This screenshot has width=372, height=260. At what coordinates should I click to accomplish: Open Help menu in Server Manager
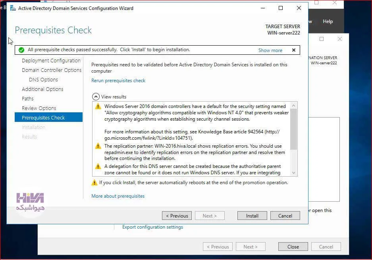coord(328,21)
